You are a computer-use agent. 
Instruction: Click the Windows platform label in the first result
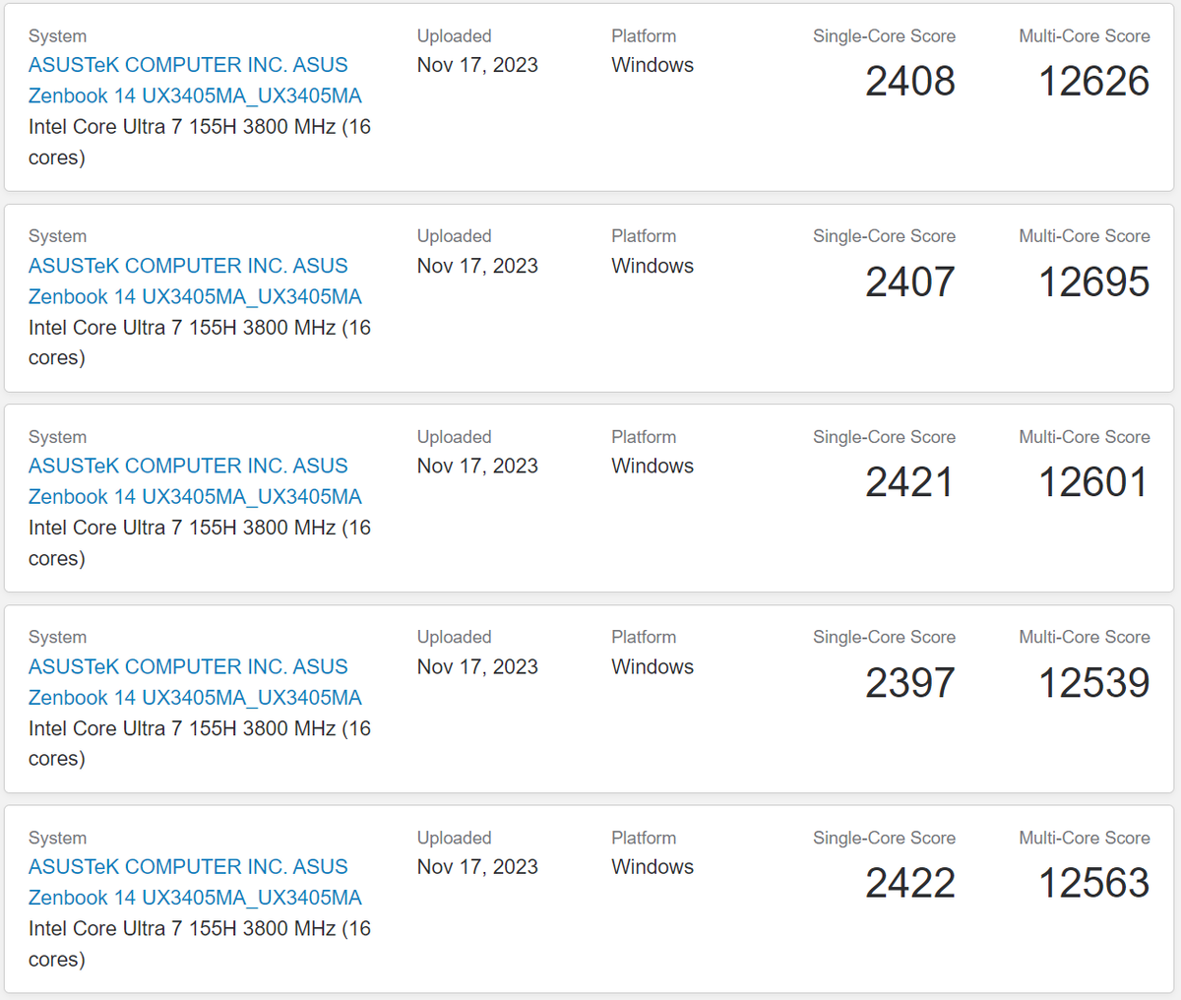point(653,65)
